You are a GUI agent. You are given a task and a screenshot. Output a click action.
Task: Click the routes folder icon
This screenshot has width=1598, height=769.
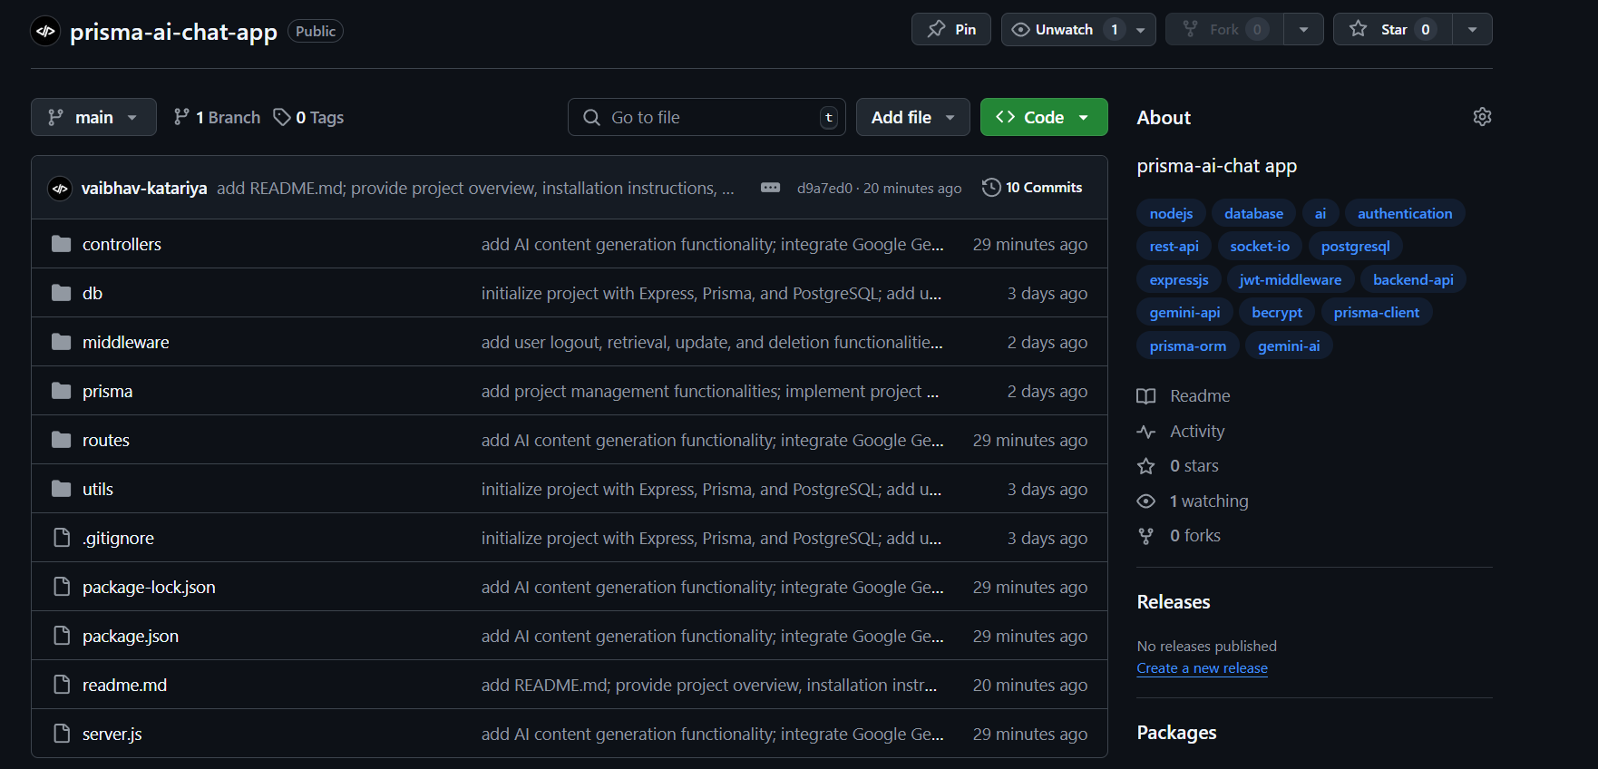pos(61,440)
